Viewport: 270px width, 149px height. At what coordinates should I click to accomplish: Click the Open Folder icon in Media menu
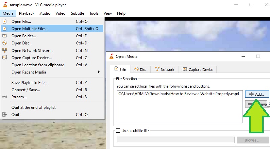pyautogui.click(x=5, y=36)
